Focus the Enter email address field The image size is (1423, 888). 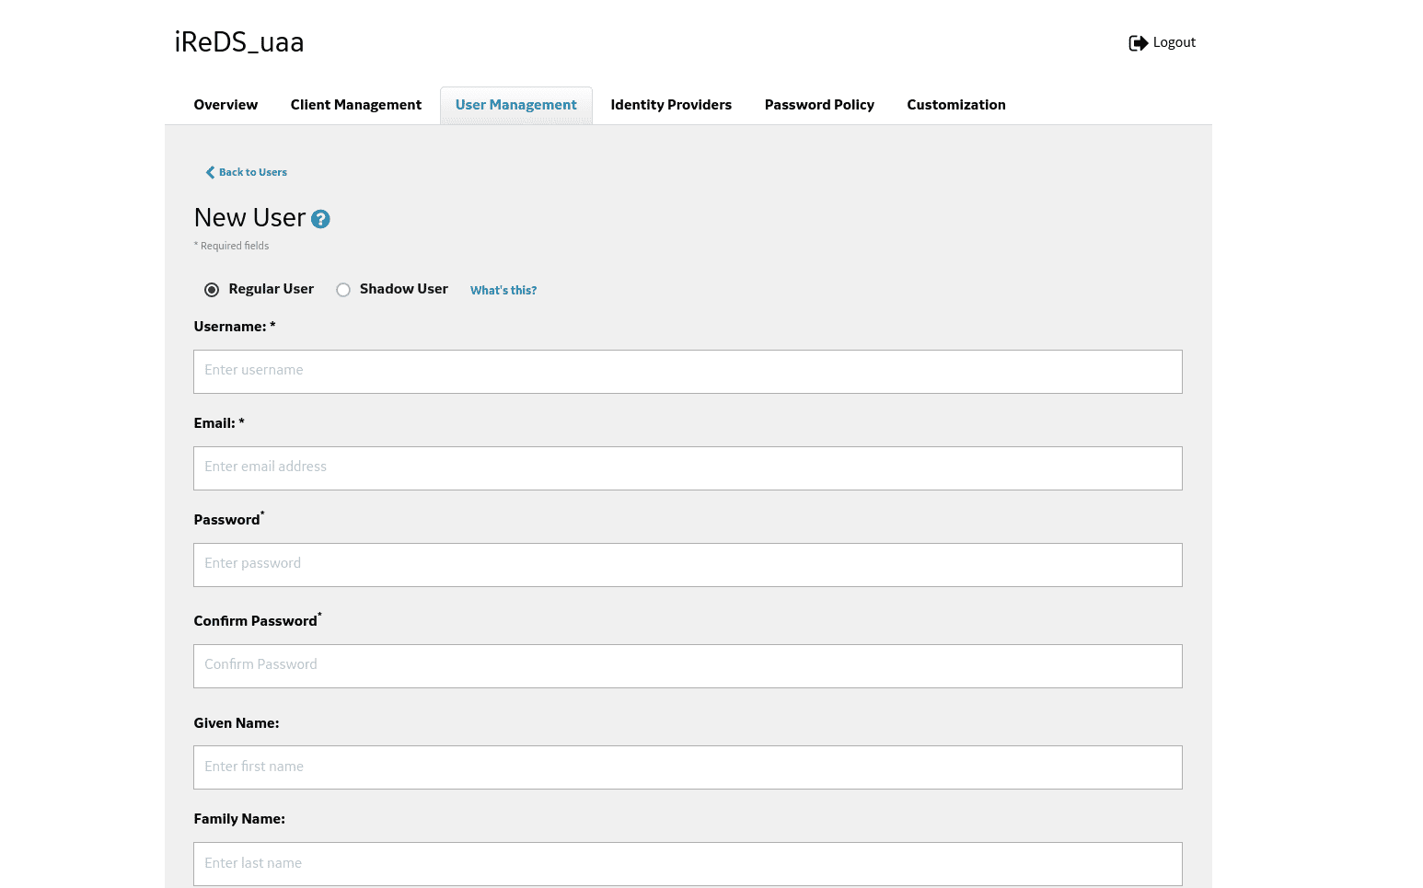tap(688, 468)
